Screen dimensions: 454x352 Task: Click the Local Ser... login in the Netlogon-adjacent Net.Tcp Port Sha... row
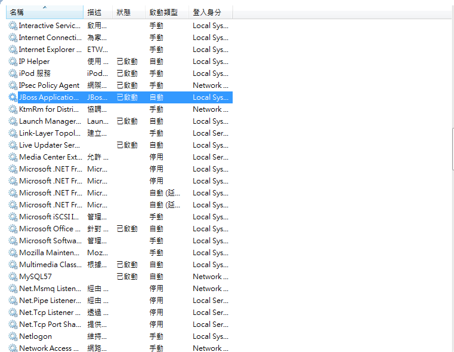tap(211, 325)
